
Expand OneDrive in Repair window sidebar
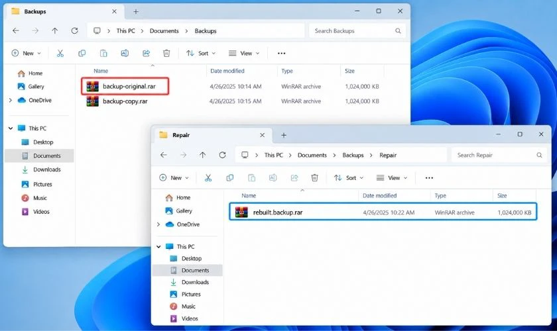pos(158,224)
